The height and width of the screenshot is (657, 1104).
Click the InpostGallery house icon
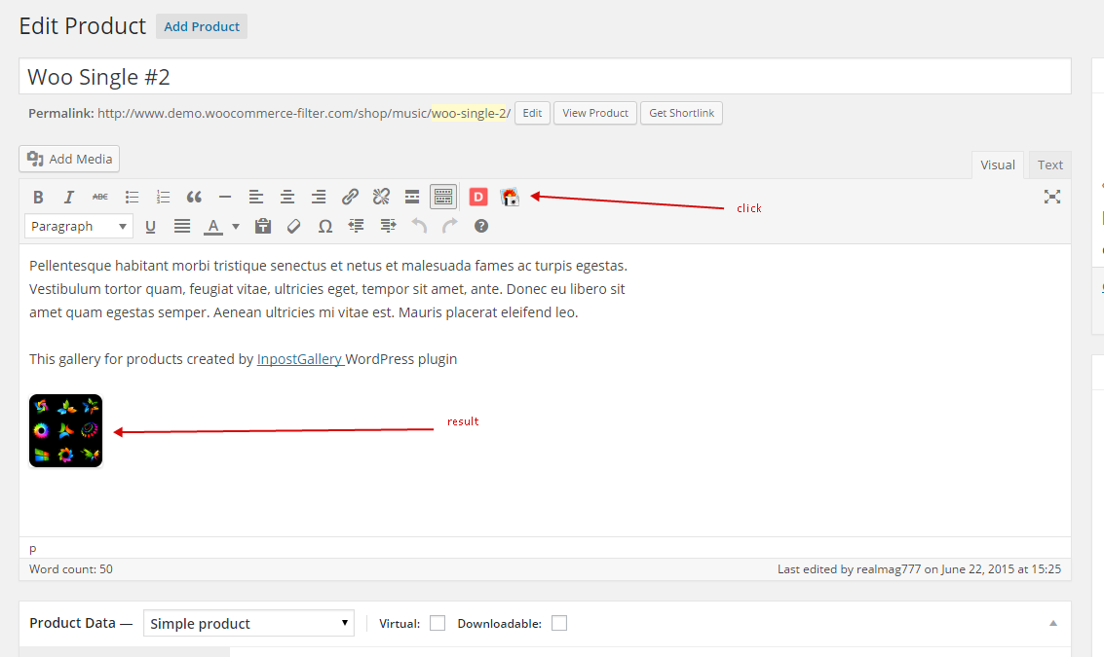tap(510, 197)
